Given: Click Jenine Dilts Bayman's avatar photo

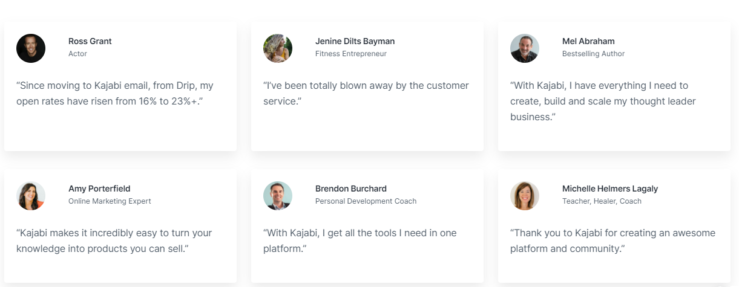Looking at the screenshot, I should [278, 48].
